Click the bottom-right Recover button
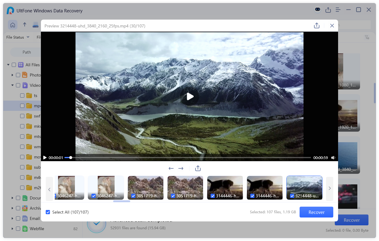Screen dimensions: 379x241 [351, 220]
